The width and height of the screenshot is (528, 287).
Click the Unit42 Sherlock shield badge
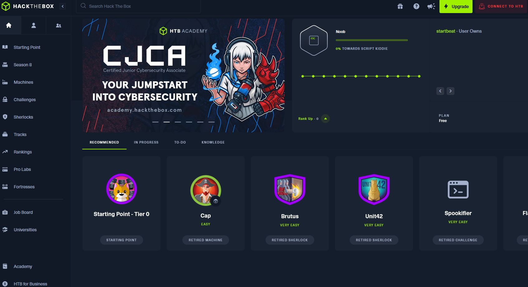pyautogui.click(x=374, y=190)
